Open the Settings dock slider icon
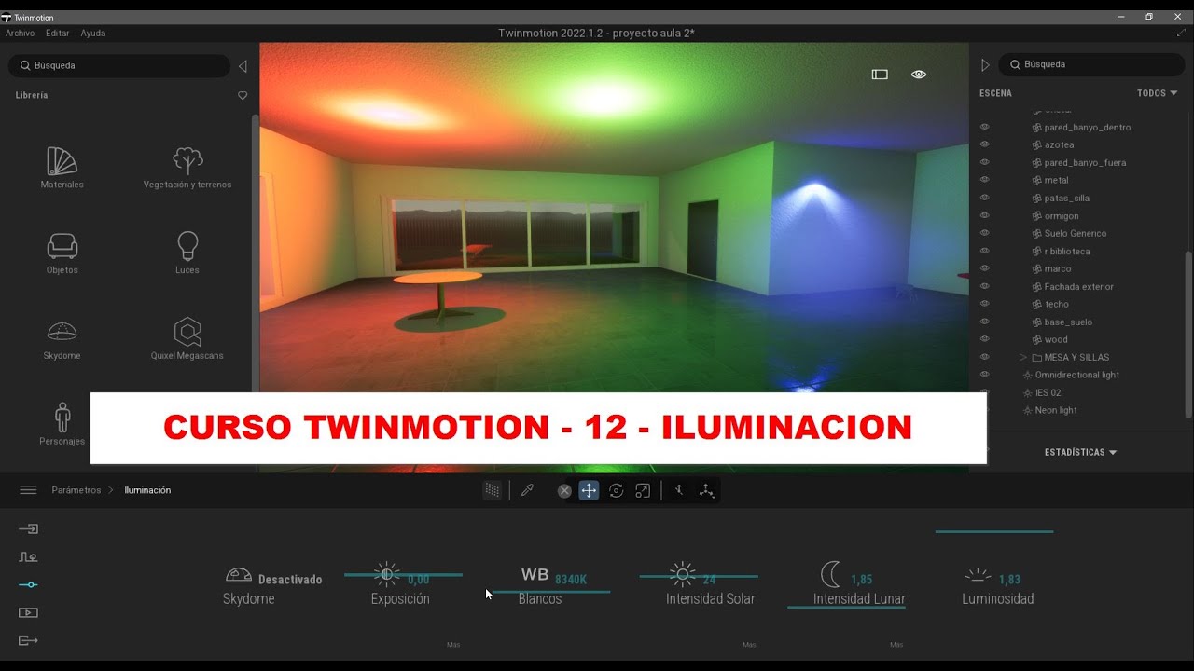Viewport: 1194px width, 671px height. point(28,584)
